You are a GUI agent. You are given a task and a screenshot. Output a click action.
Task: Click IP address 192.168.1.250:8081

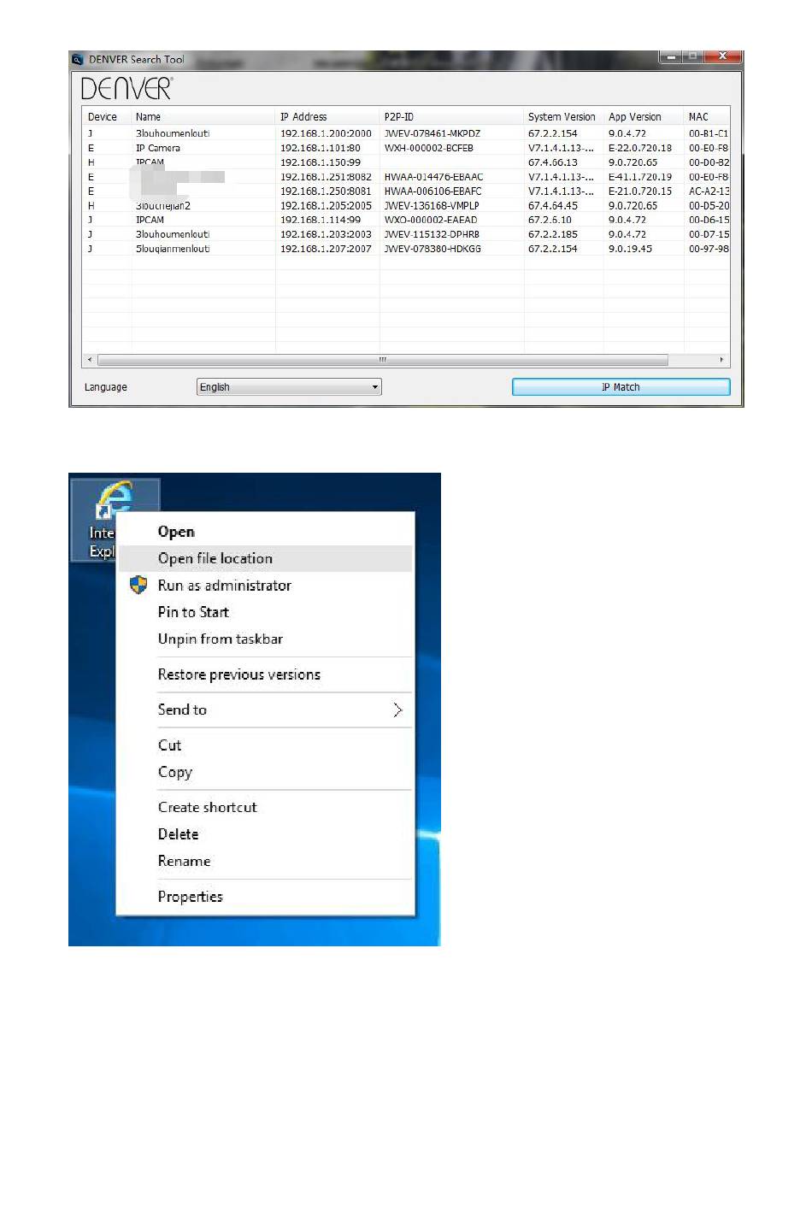coord(326,191)
